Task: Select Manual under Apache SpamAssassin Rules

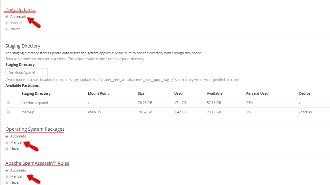Action: click(7, 176)
